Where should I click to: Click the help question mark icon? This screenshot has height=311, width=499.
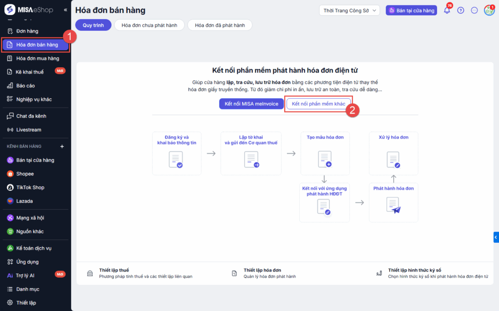461,10
